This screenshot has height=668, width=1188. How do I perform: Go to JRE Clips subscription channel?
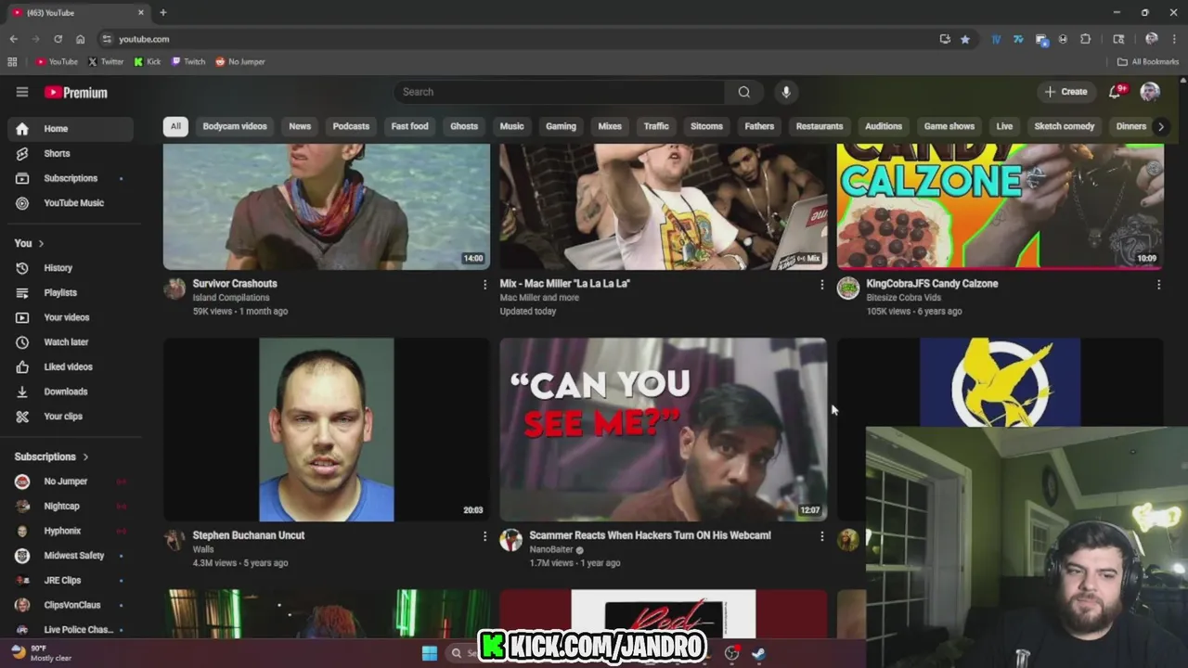point(62,581)
